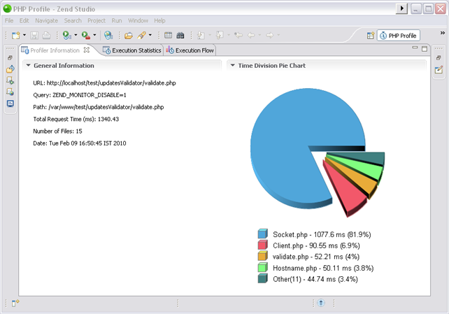The width and height of the screenshot is (449, 314).
Task: Click the notepad icon in right sidebar
Action: point(439,69)
